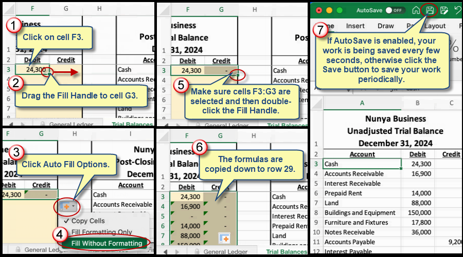Click the Credit header in the step 1 panel

(x=66, y=60)
